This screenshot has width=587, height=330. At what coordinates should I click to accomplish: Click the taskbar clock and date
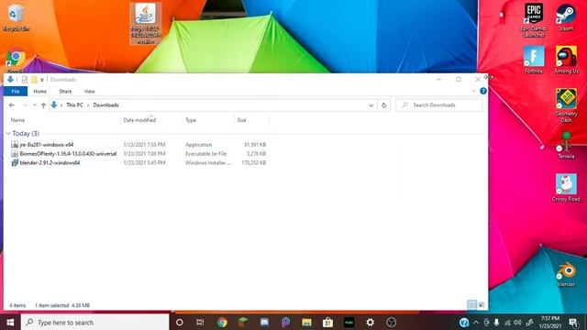549,322
